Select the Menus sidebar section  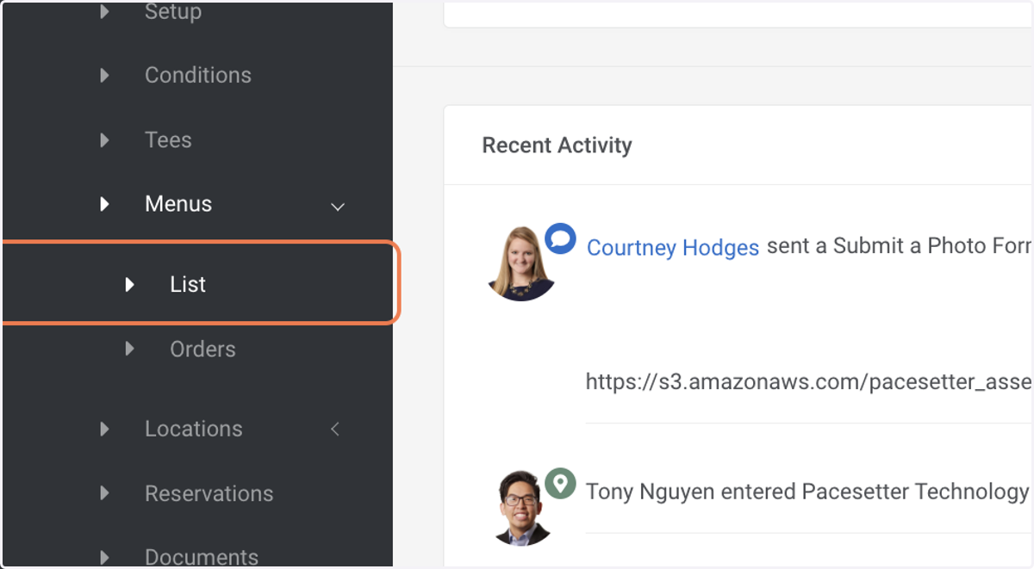point(178,204)
